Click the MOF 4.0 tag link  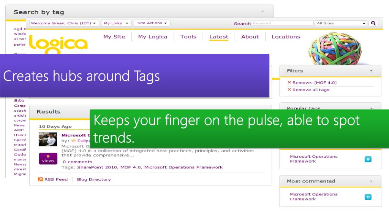click(x=131, y=167)
